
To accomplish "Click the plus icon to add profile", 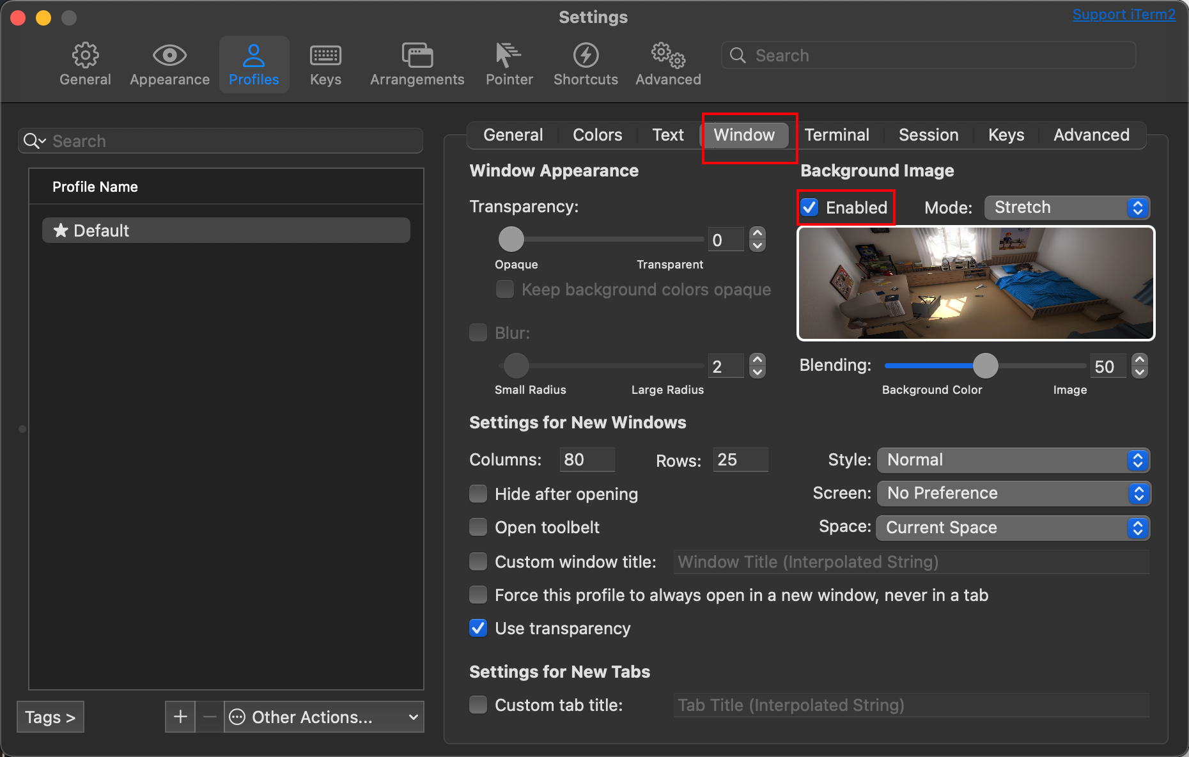I will point(180,717).
